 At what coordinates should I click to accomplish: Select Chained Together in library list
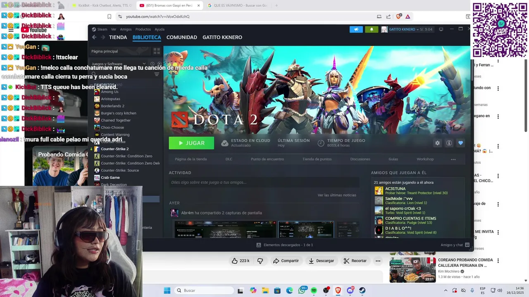pyautogui.click(x=116, y=120)
